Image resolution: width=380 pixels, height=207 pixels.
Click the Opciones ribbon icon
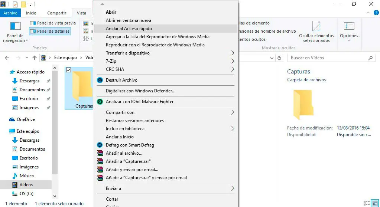(349, 26)
